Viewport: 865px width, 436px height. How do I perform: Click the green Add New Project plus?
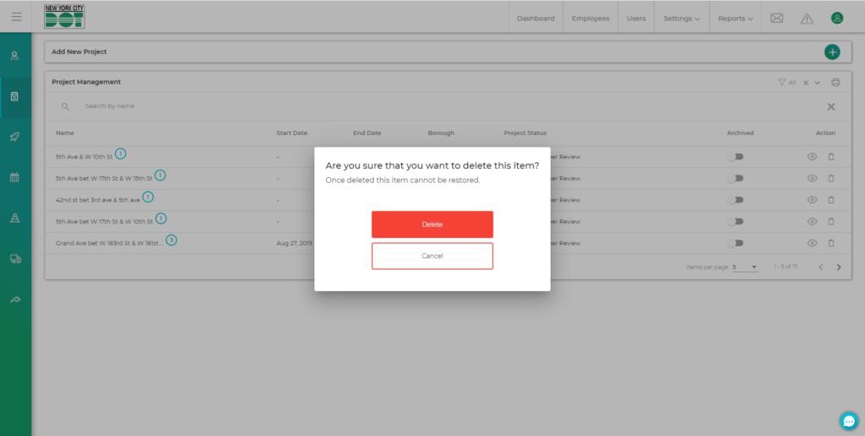(832, 52)
